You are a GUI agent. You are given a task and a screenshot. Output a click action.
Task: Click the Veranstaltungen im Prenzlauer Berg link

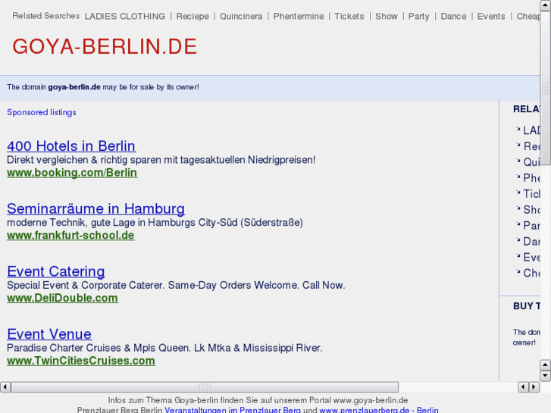[x=233, y=410]
